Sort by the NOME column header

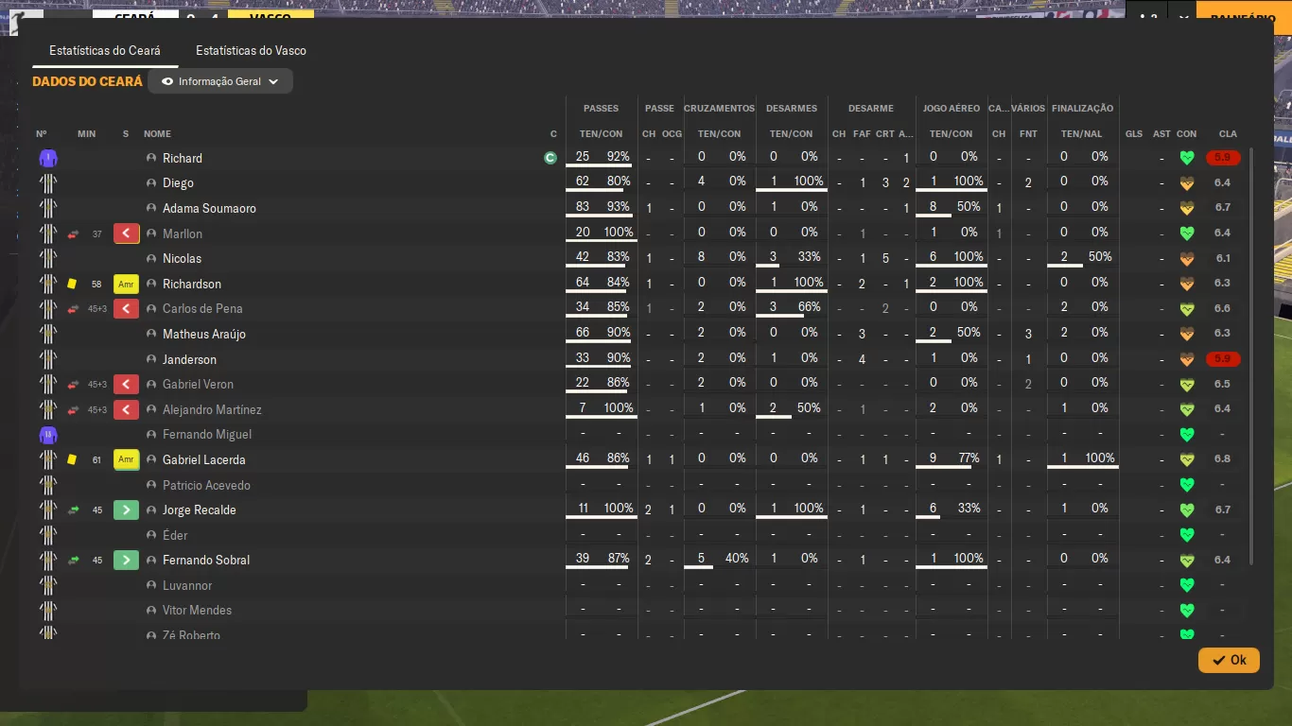pos(157,134)
